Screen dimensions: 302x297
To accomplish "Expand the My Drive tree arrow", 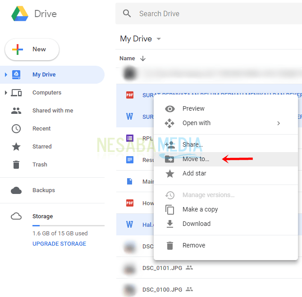I will [6, 75].
